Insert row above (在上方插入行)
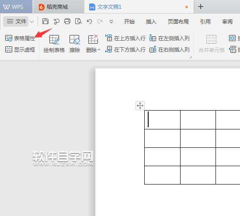The width and height of the screenshot is (240, 216). pos(125,38)
